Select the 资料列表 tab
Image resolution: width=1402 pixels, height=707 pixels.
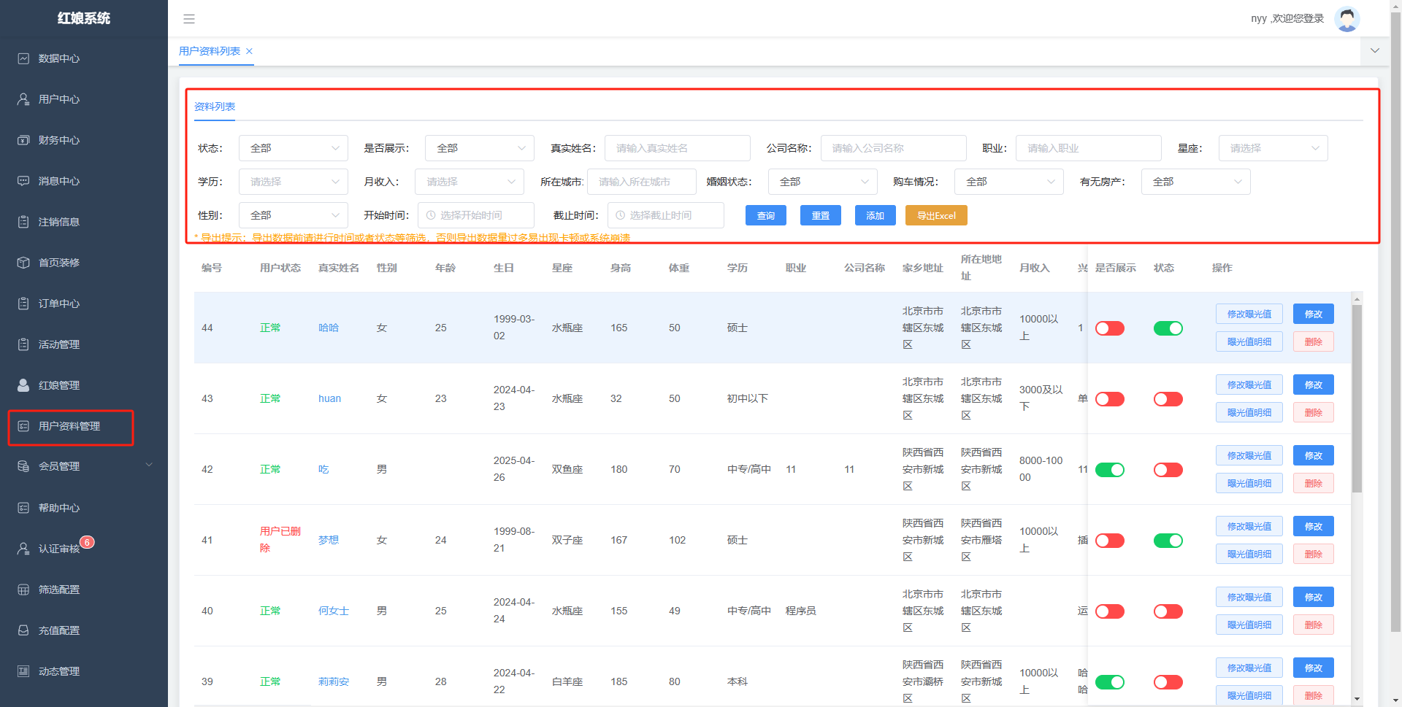coord(215,107)
